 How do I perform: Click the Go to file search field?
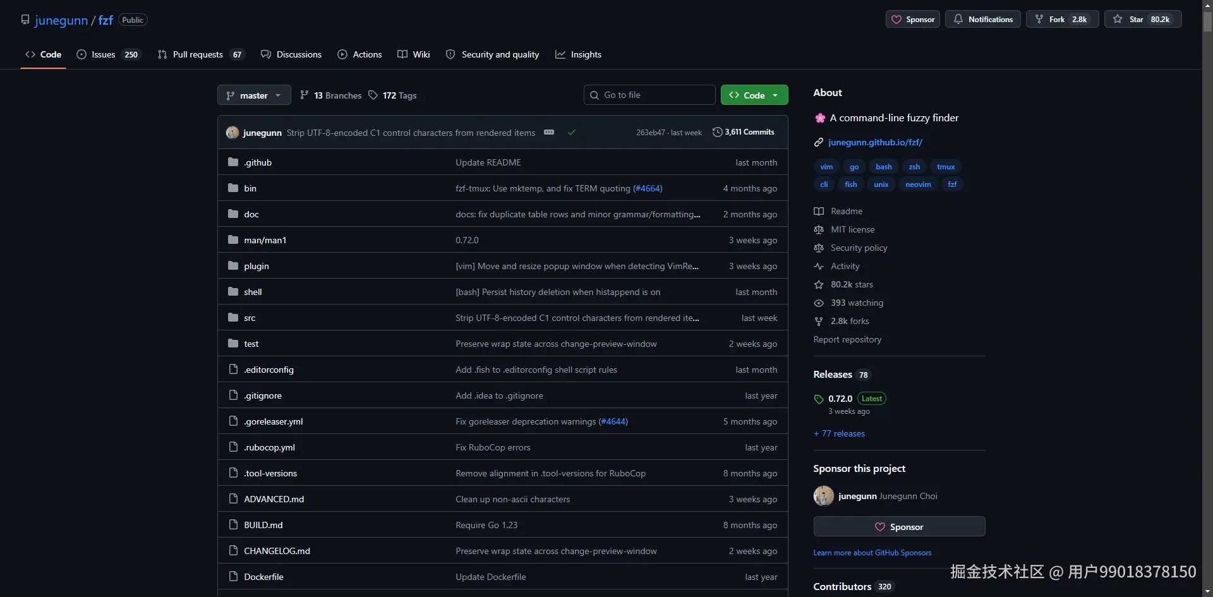click(649, 95)
